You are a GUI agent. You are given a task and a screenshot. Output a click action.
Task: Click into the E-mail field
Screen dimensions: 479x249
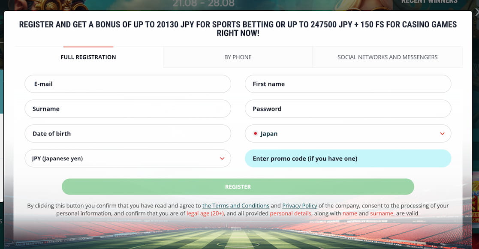tap(128, 84)
